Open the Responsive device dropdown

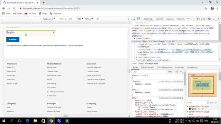tap(49, 19)
